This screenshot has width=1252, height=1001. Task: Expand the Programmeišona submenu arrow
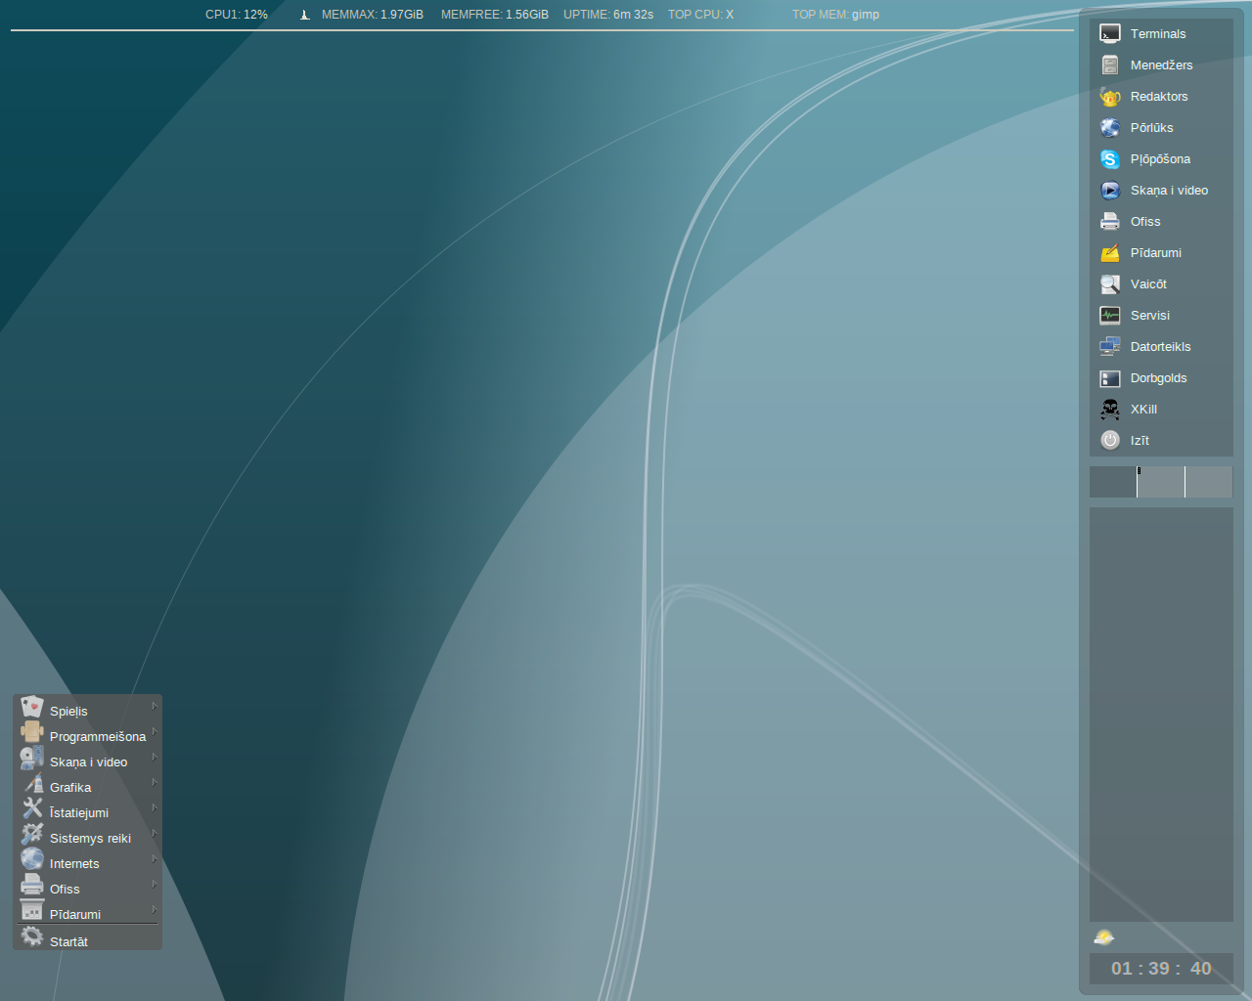154,731
